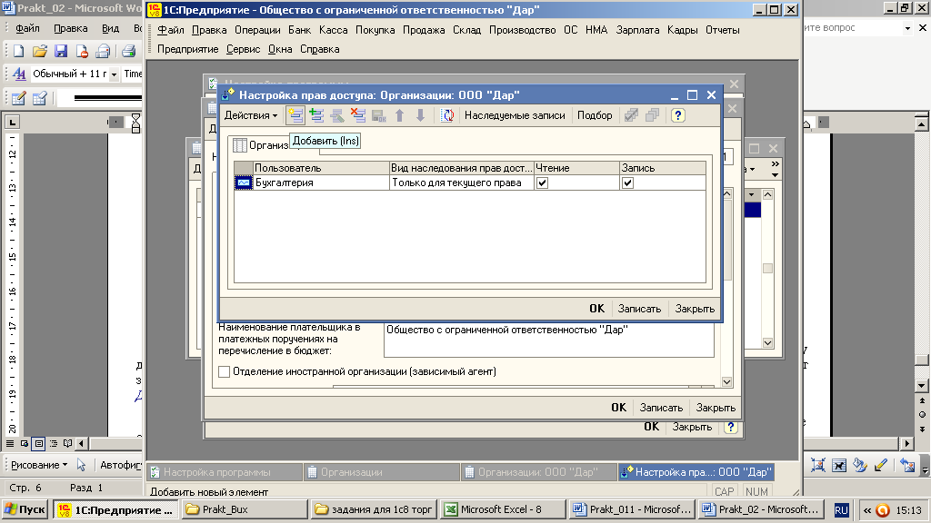This screenshot has width=931, height=523.
Task: Switch to Организации: ООО "Дар" window tab
Action: click(x=538, y=472)
